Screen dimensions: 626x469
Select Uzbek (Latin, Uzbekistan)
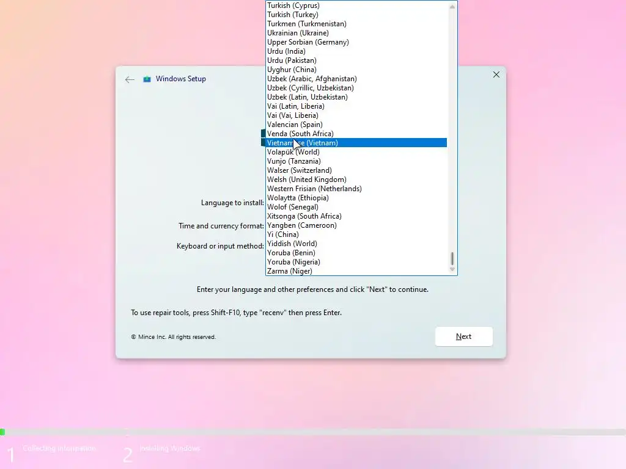point(356,97)
